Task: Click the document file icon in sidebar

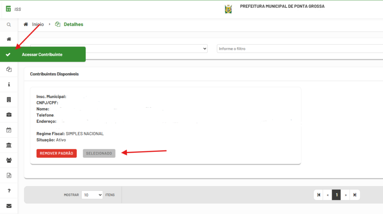Action: (9, 175)
